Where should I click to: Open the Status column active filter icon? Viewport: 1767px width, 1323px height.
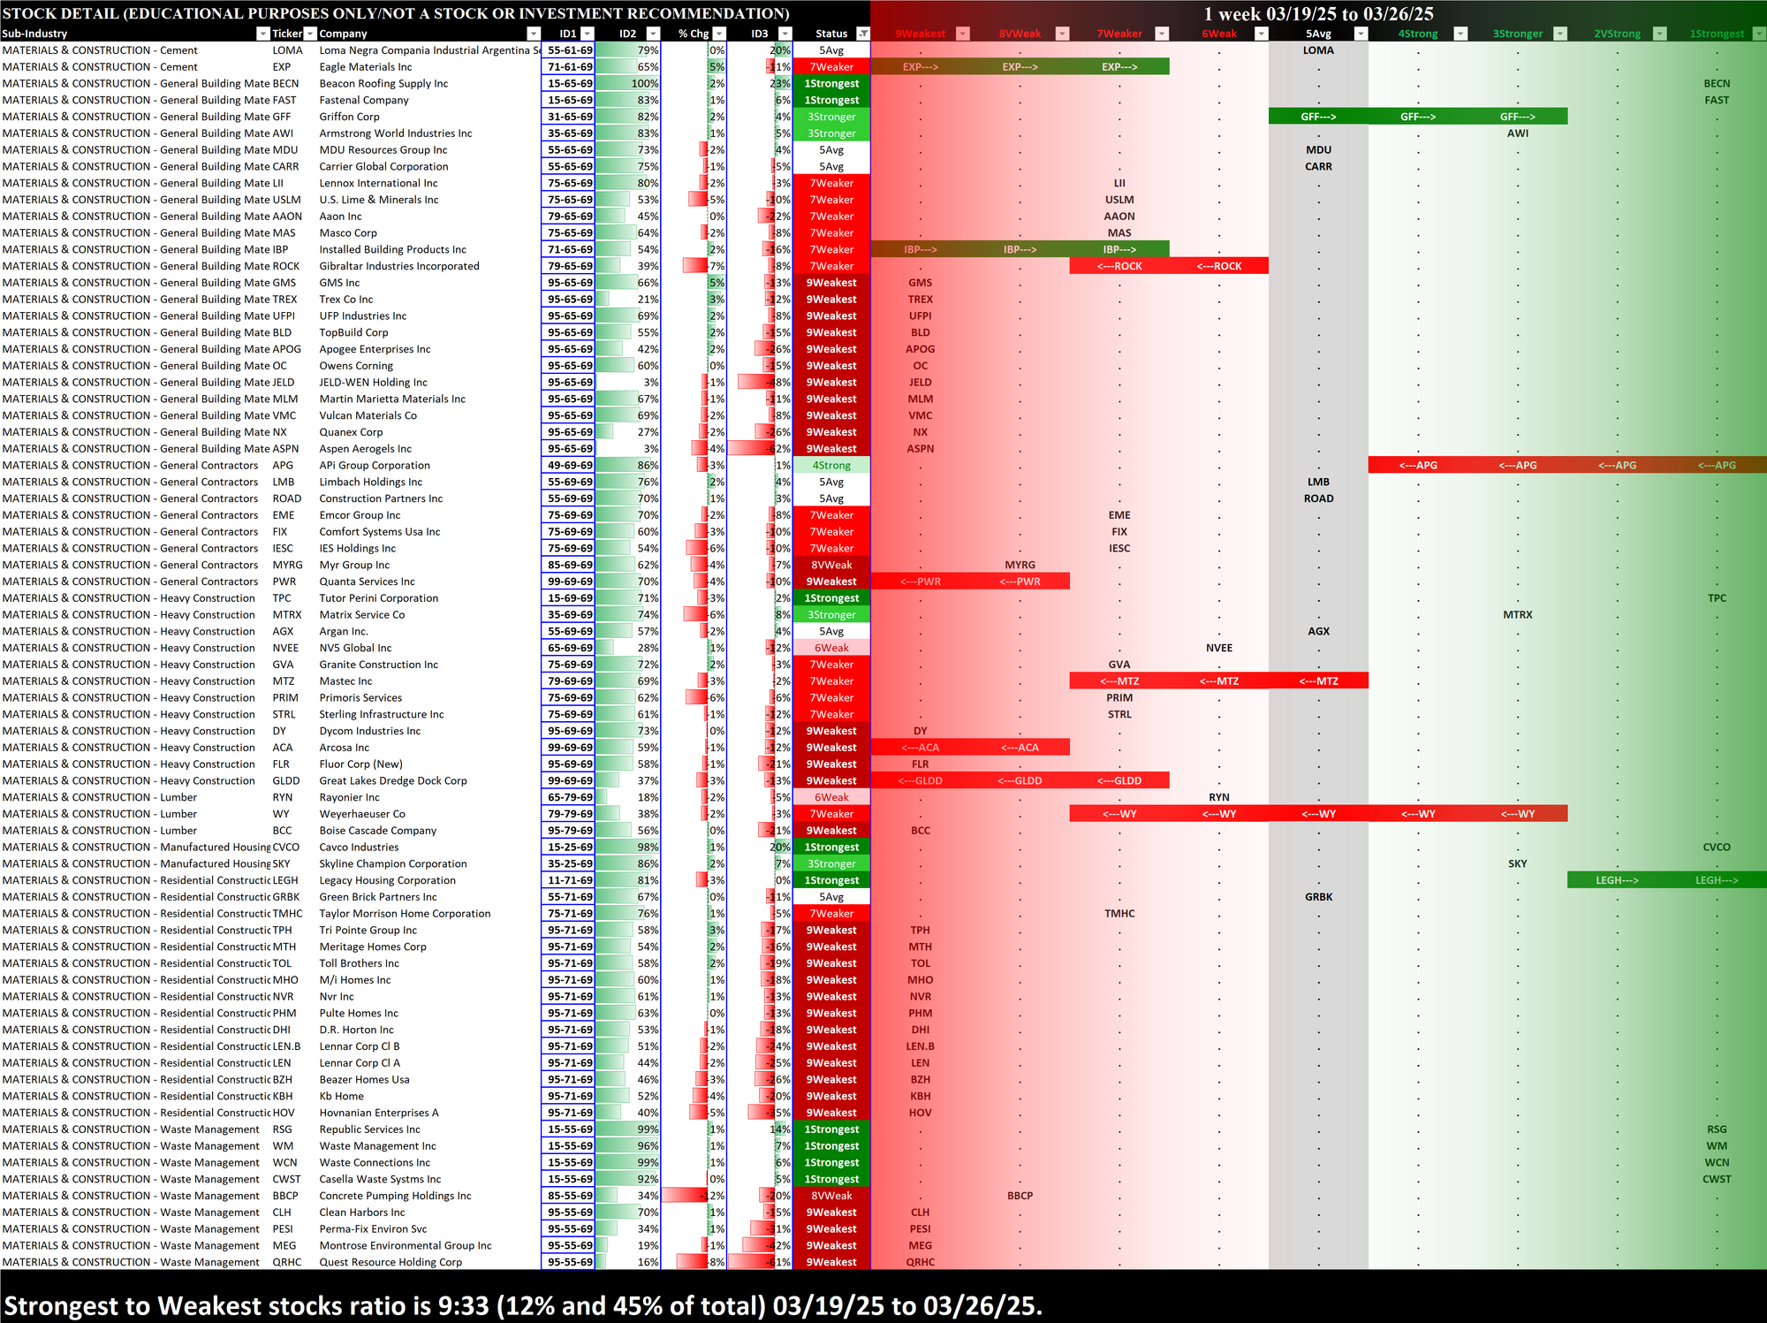(863, 34)
